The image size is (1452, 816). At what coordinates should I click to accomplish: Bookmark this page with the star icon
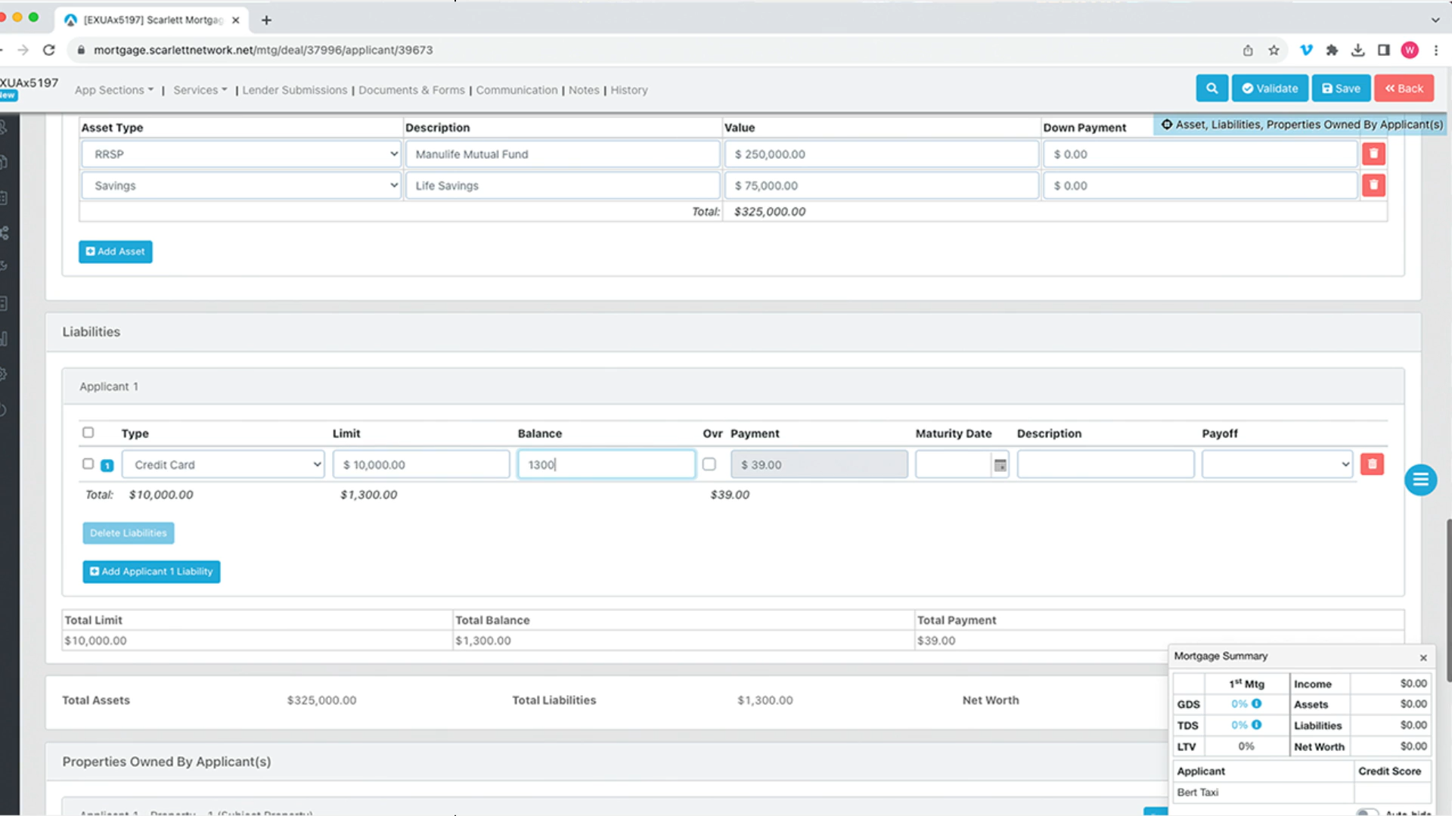[1274, 50]
